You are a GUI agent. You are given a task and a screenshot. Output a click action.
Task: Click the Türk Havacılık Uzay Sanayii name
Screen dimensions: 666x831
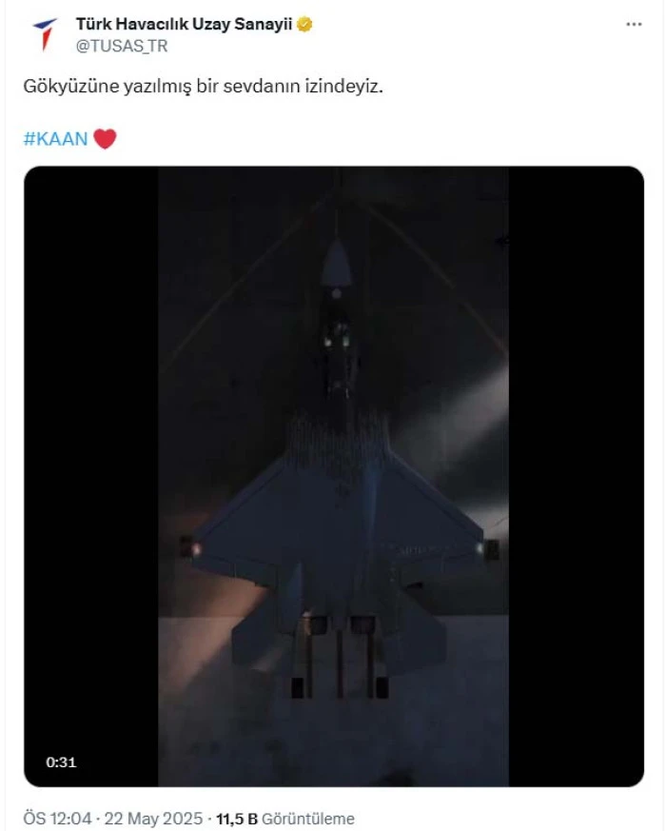point(184,25)
